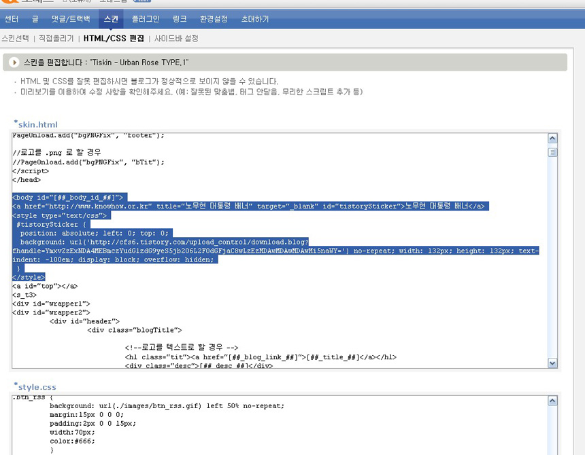Open the 초대하기 menu
585x455 pixels.
[255, 19]
